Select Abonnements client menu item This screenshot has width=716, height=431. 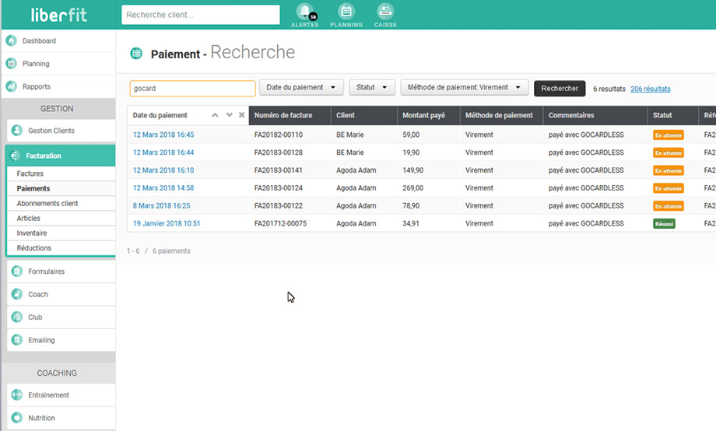47,203
